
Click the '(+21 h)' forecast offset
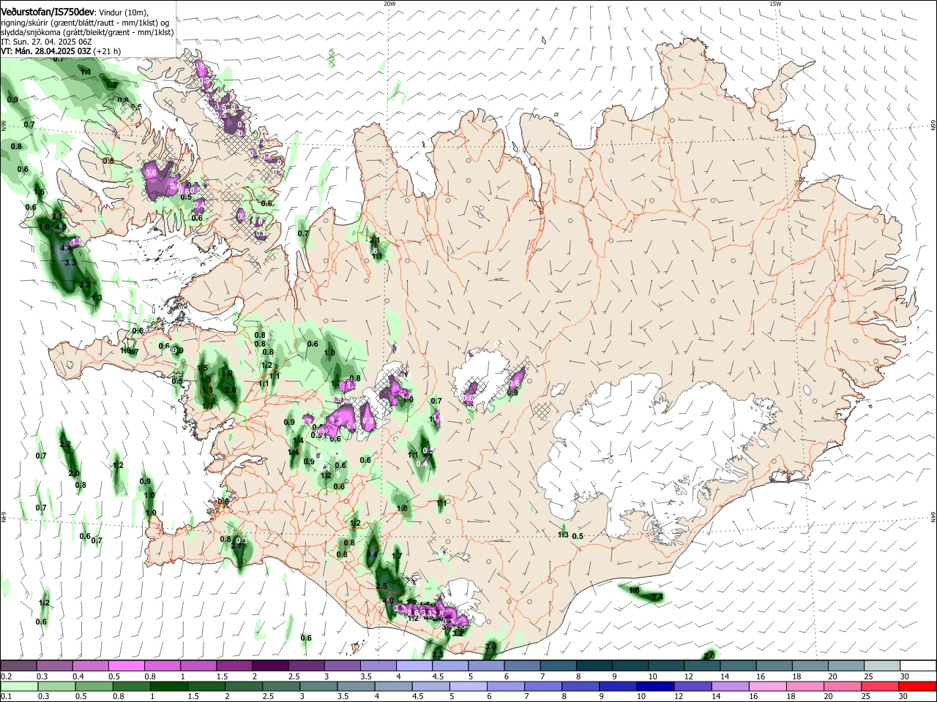pos(108,51)
